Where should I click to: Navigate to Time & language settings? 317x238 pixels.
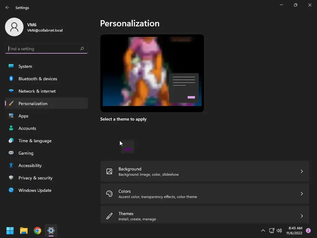(46, 141)
